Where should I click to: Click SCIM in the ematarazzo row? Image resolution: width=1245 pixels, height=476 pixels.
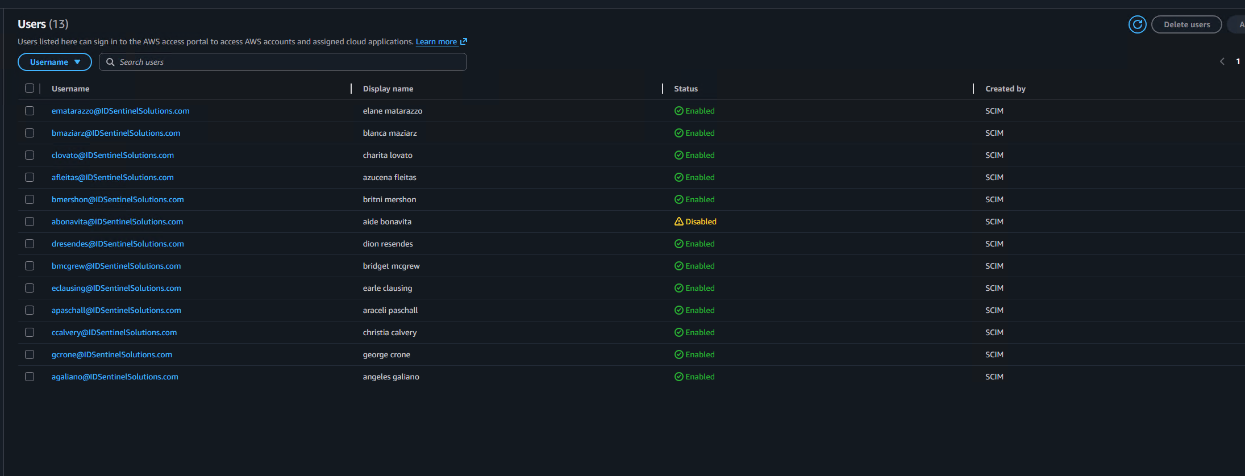click(994, 111)
